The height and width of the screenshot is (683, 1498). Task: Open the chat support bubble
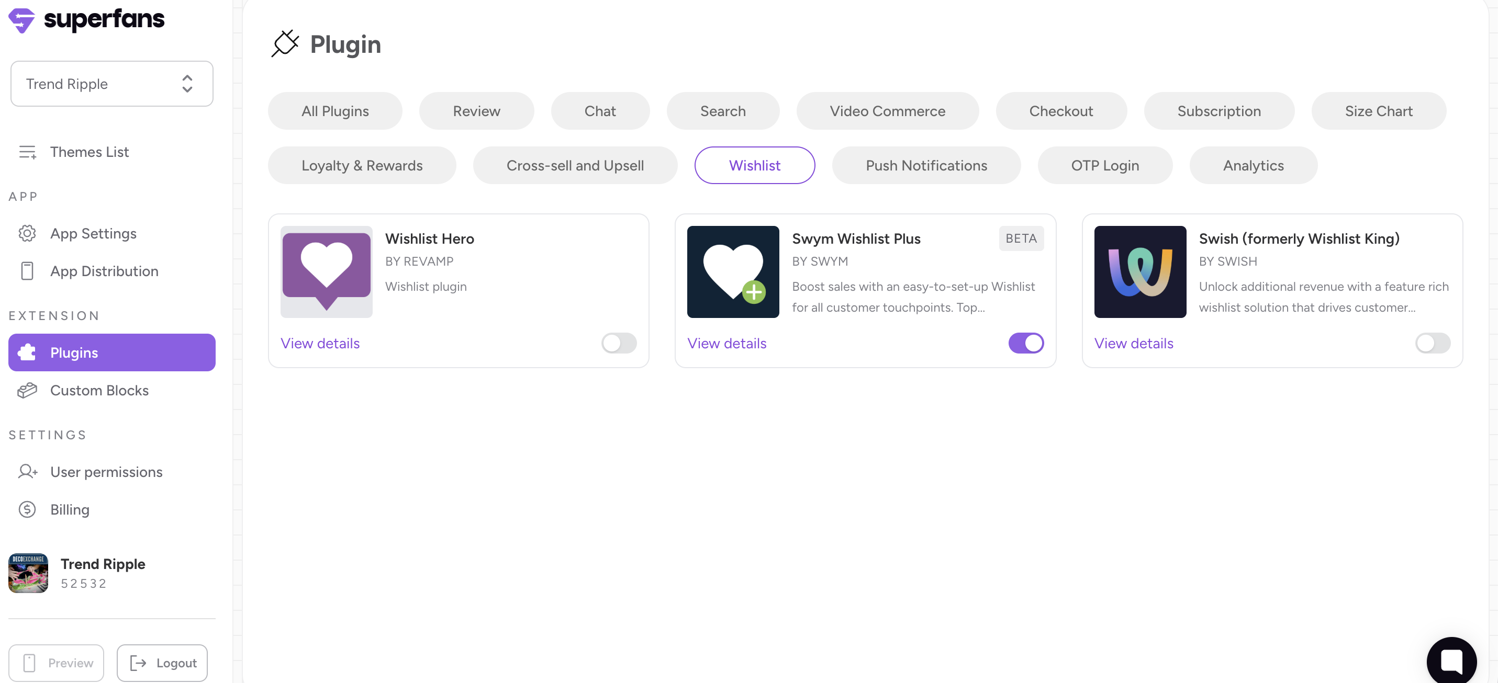(x=1451, y=661)
